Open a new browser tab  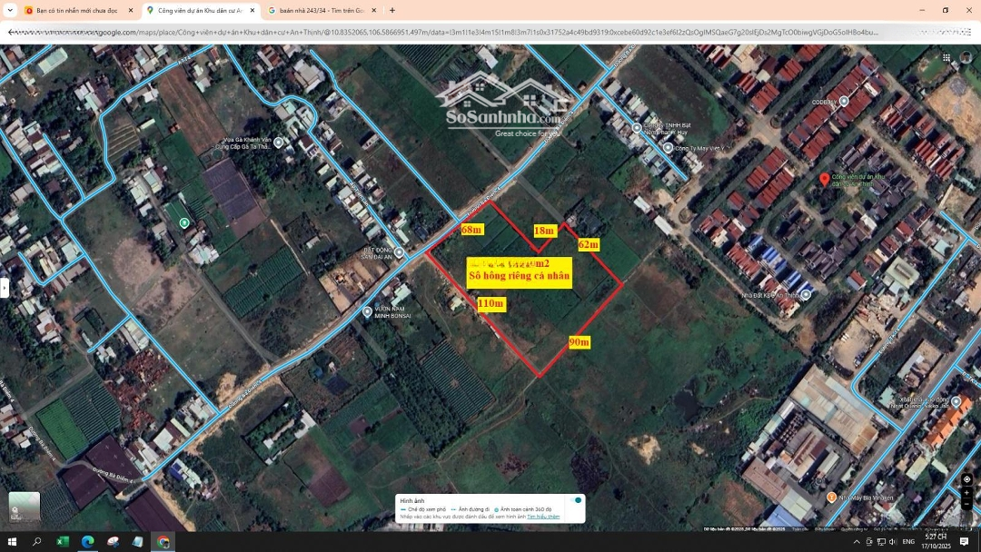[x=392, y=10]
